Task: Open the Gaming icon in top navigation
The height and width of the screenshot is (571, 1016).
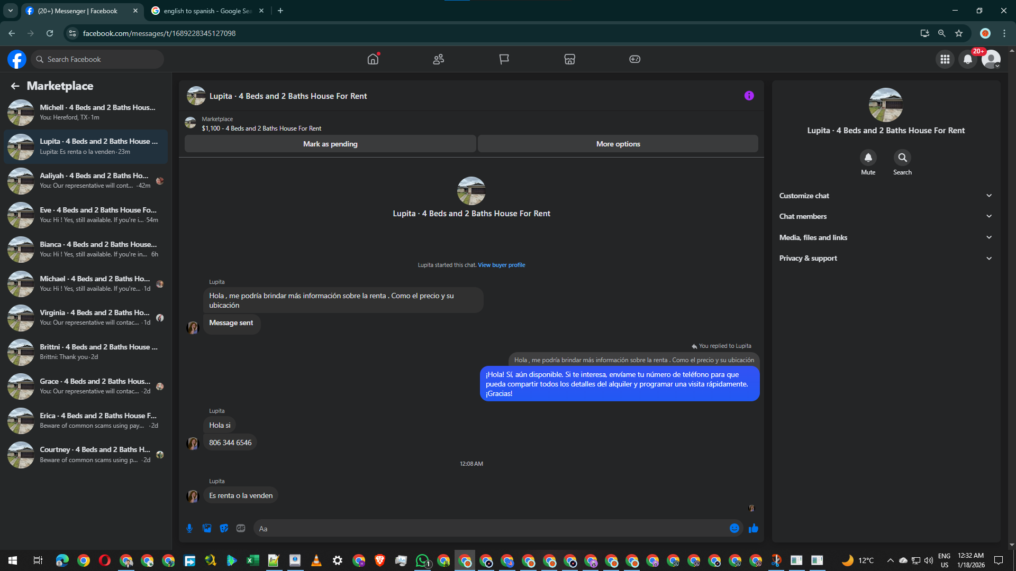Action: point(634,59)
